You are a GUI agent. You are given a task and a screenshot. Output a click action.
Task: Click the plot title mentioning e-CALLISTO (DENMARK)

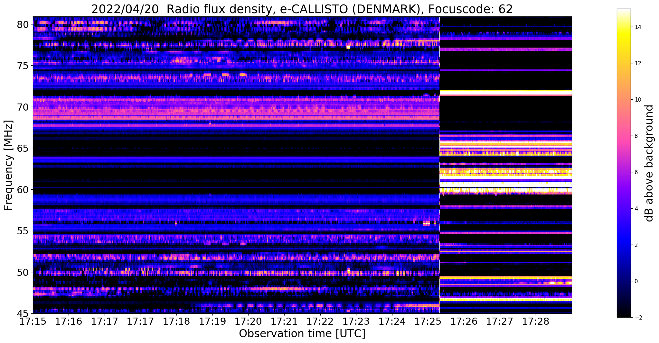point(302,9)
